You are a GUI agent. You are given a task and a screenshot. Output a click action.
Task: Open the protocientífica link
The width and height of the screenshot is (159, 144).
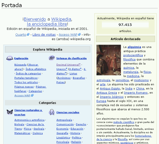coord(133,55)
